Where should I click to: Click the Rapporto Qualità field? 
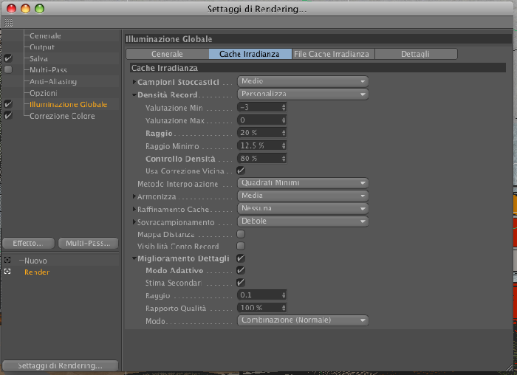(258, 307)
